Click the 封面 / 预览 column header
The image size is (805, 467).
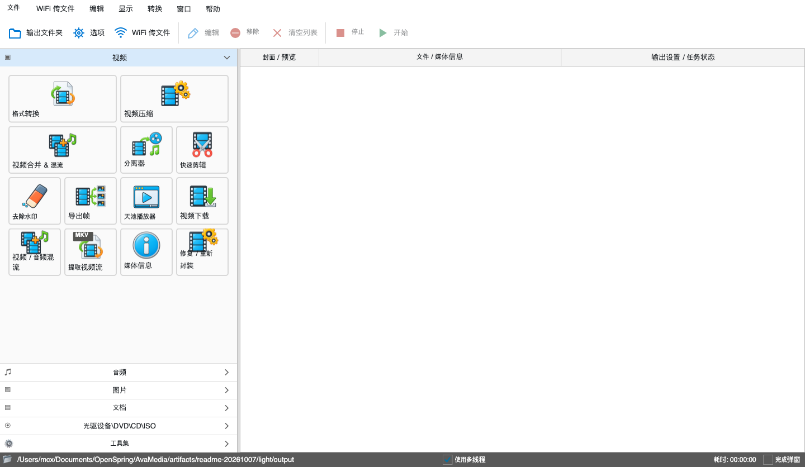pos(280,58)
